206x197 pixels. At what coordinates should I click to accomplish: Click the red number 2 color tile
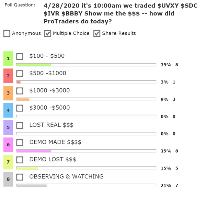8,76
